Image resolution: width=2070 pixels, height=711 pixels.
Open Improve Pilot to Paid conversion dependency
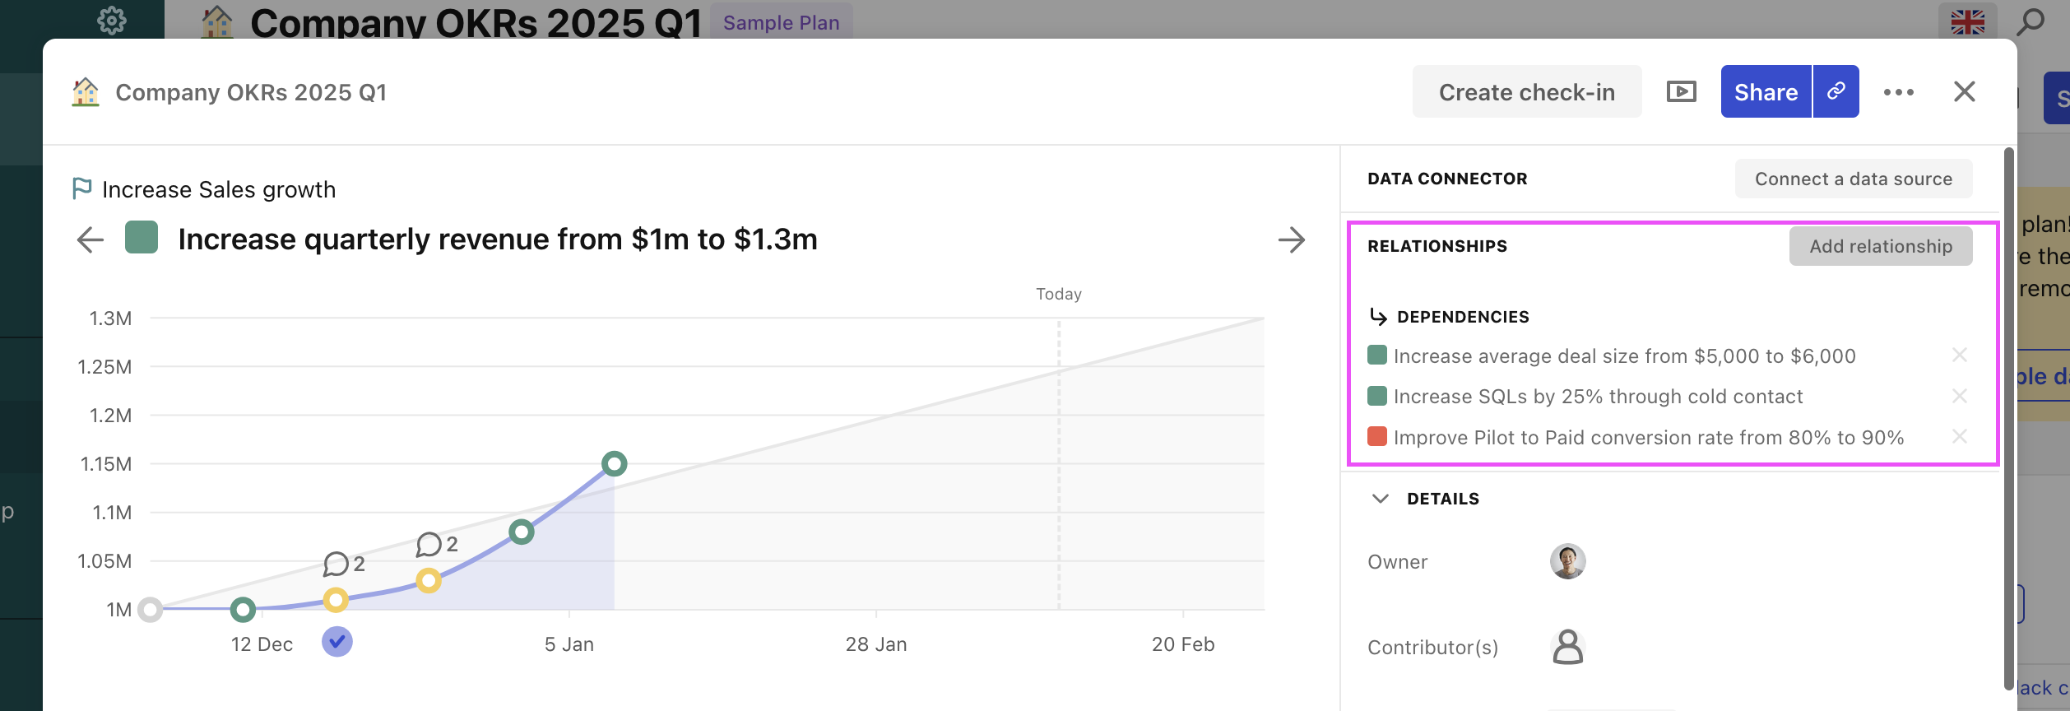(1648, 438)
